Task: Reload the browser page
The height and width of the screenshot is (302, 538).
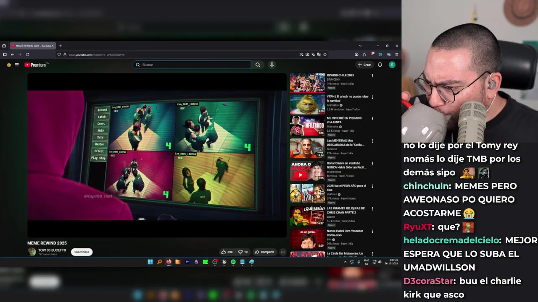Action: click(27, 55)
